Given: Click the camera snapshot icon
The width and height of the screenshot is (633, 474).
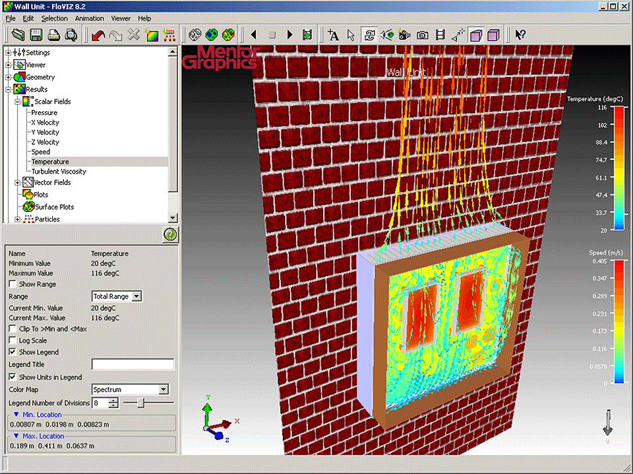Looking at the screenshot, I should 423,35.
